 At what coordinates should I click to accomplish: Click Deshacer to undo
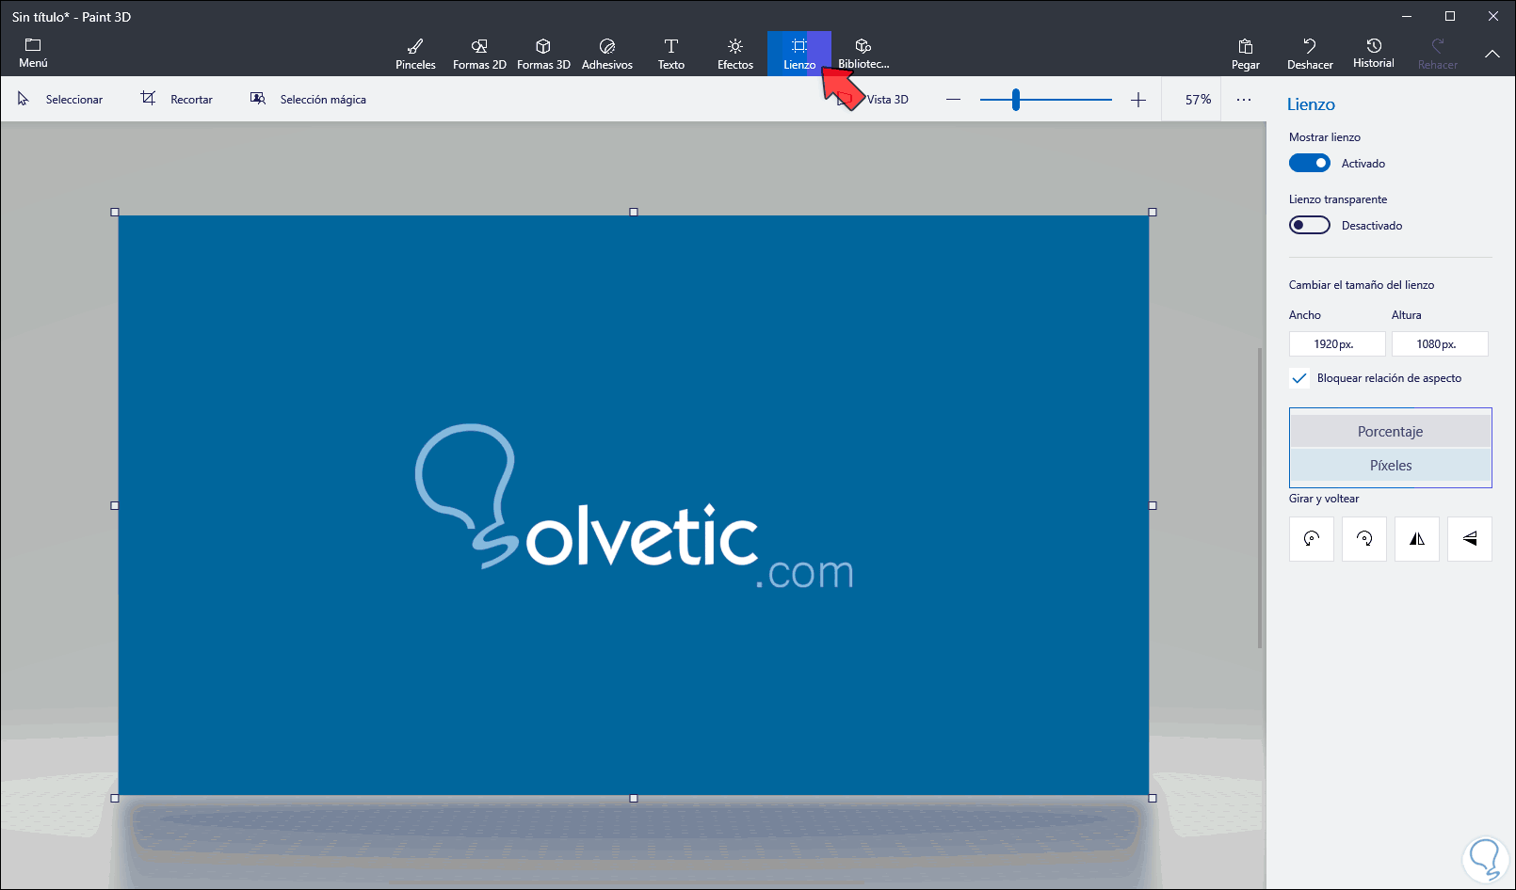click(x=1310, y=54)
